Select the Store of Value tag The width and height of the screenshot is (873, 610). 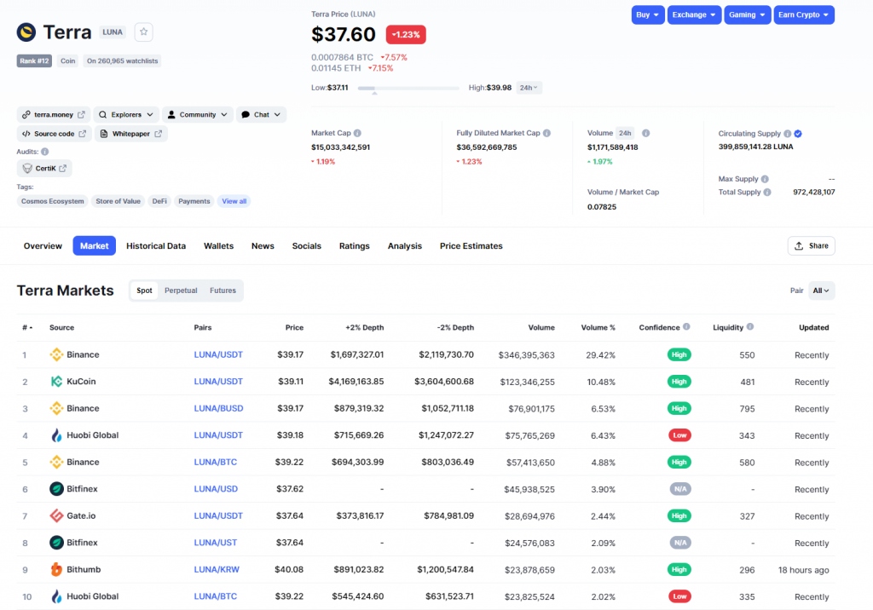click(118, 201)
